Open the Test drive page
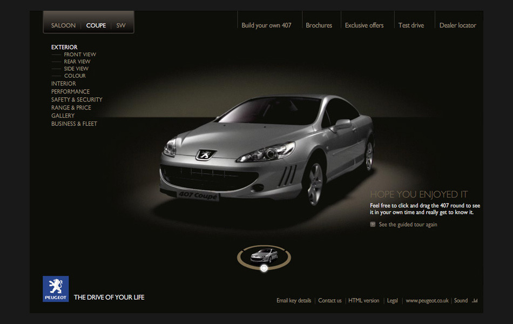The image size is (513, 324). point(411,25)
